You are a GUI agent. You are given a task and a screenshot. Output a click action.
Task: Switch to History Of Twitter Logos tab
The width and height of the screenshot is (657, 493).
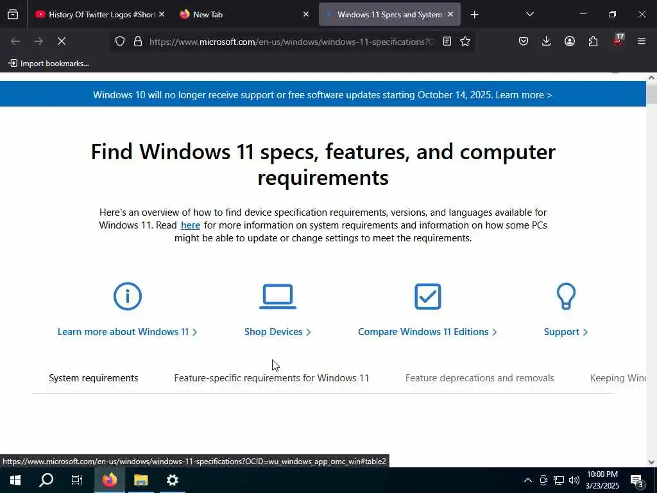tap(99, 15)
